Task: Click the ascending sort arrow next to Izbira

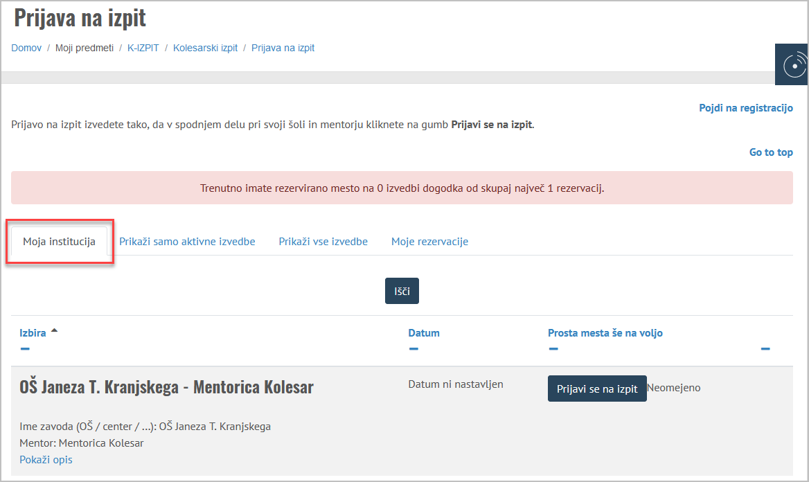Action: tap(54, 331)
